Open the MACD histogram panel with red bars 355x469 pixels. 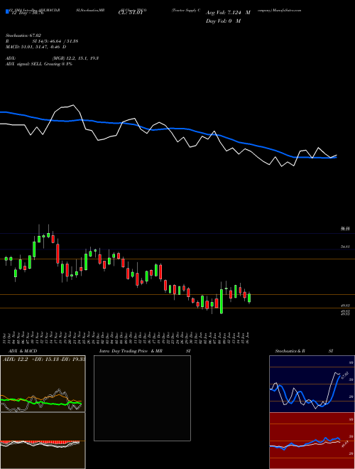click(43, 441)
